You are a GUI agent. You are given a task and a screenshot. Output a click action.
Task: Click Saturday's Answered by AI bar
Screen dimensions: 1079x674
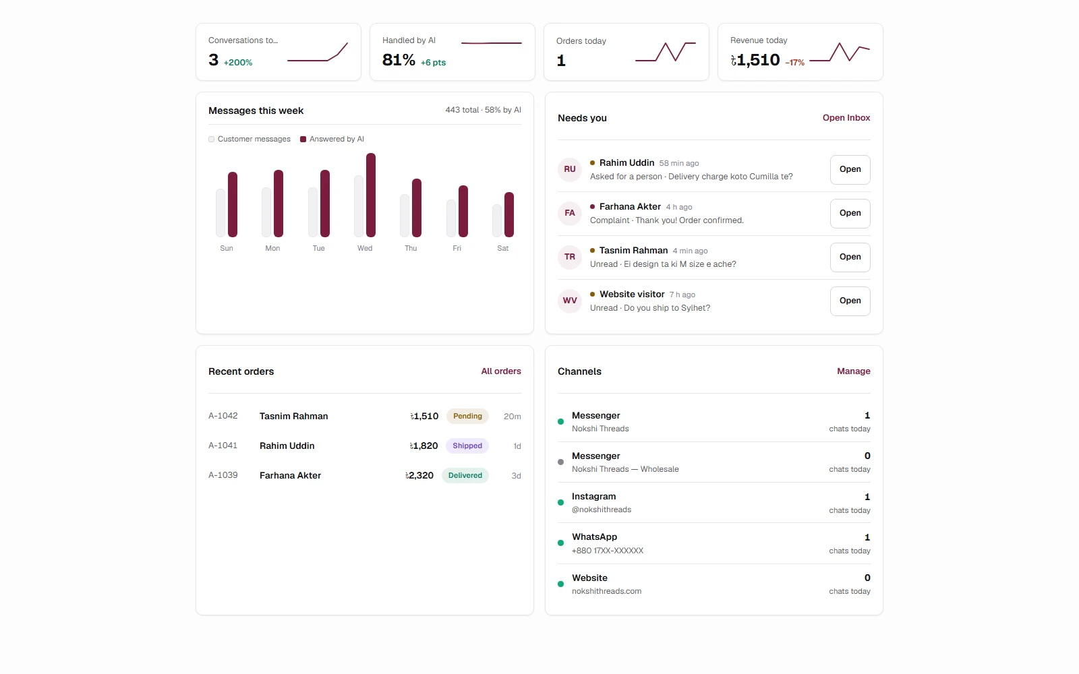point(509,214)
